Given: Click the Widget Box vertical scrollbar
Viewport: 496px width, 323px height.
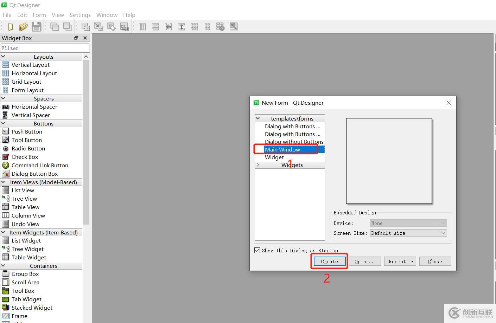Looking at the screenshot, I should 86,142.
